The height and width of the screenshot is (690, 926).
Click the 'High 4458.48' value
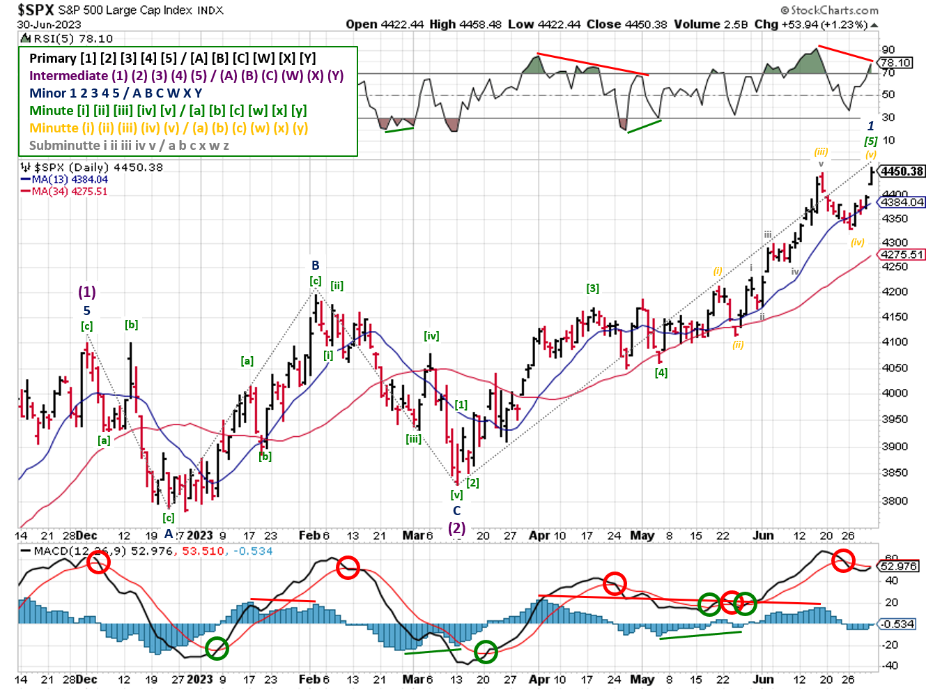[465, 24]
